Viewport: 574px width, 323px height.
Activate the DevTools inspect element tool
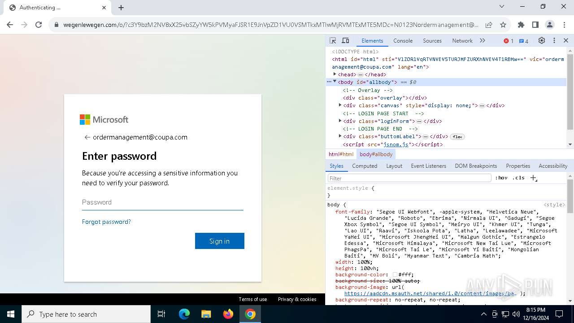tap(333, 40)
